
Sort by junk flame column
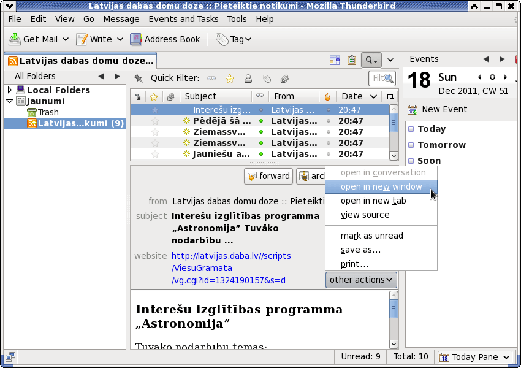coord(328,96)
